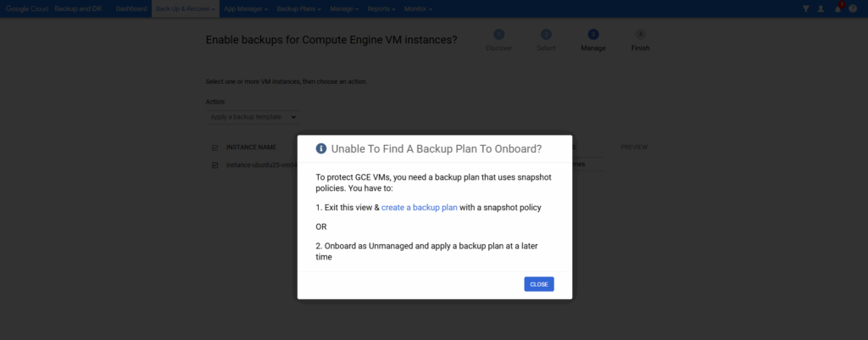Go to the Dashboard tab
The width and height of the screenshot is (868, 340).
click(131, 8)
